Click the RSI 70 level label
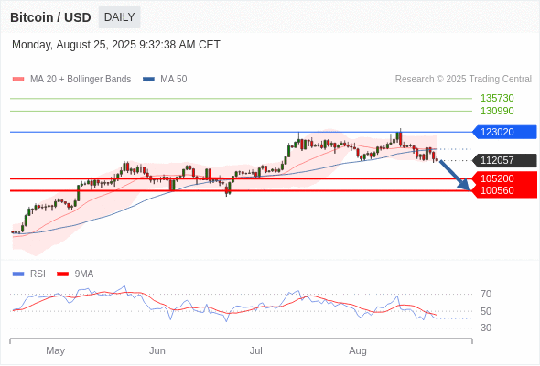 pyautogui.click(x=486, y=294)
